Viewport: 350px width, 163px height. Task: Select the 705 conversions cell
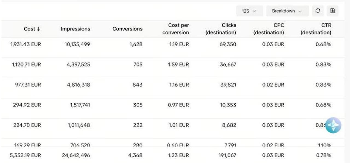(x=137, y=65)
